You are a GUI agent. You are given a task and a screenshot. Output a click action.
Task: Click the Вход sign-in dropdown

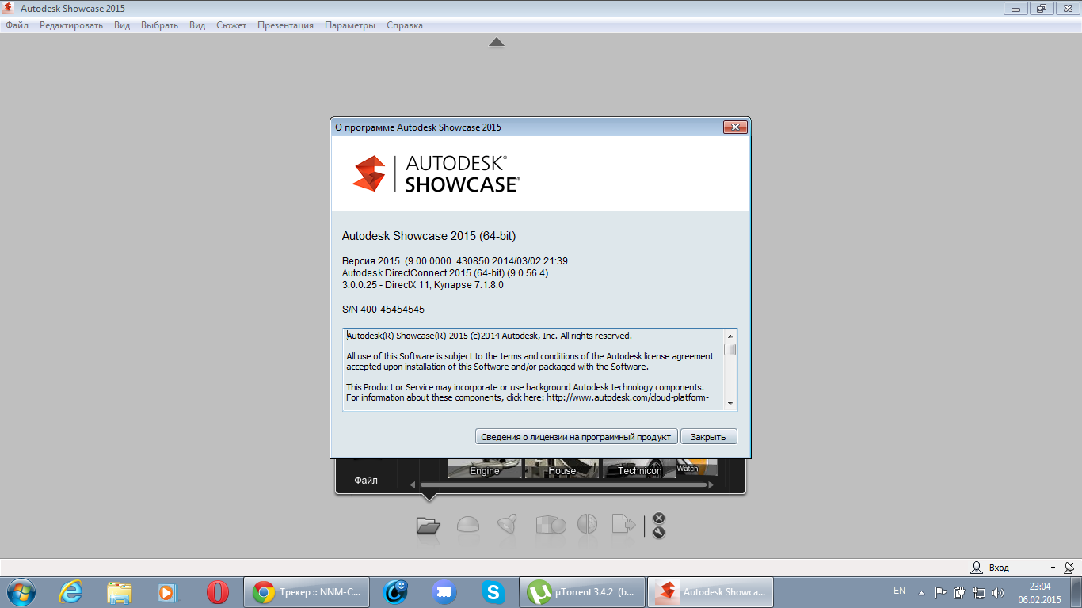pyautogui.click(x=1013, y=568)
